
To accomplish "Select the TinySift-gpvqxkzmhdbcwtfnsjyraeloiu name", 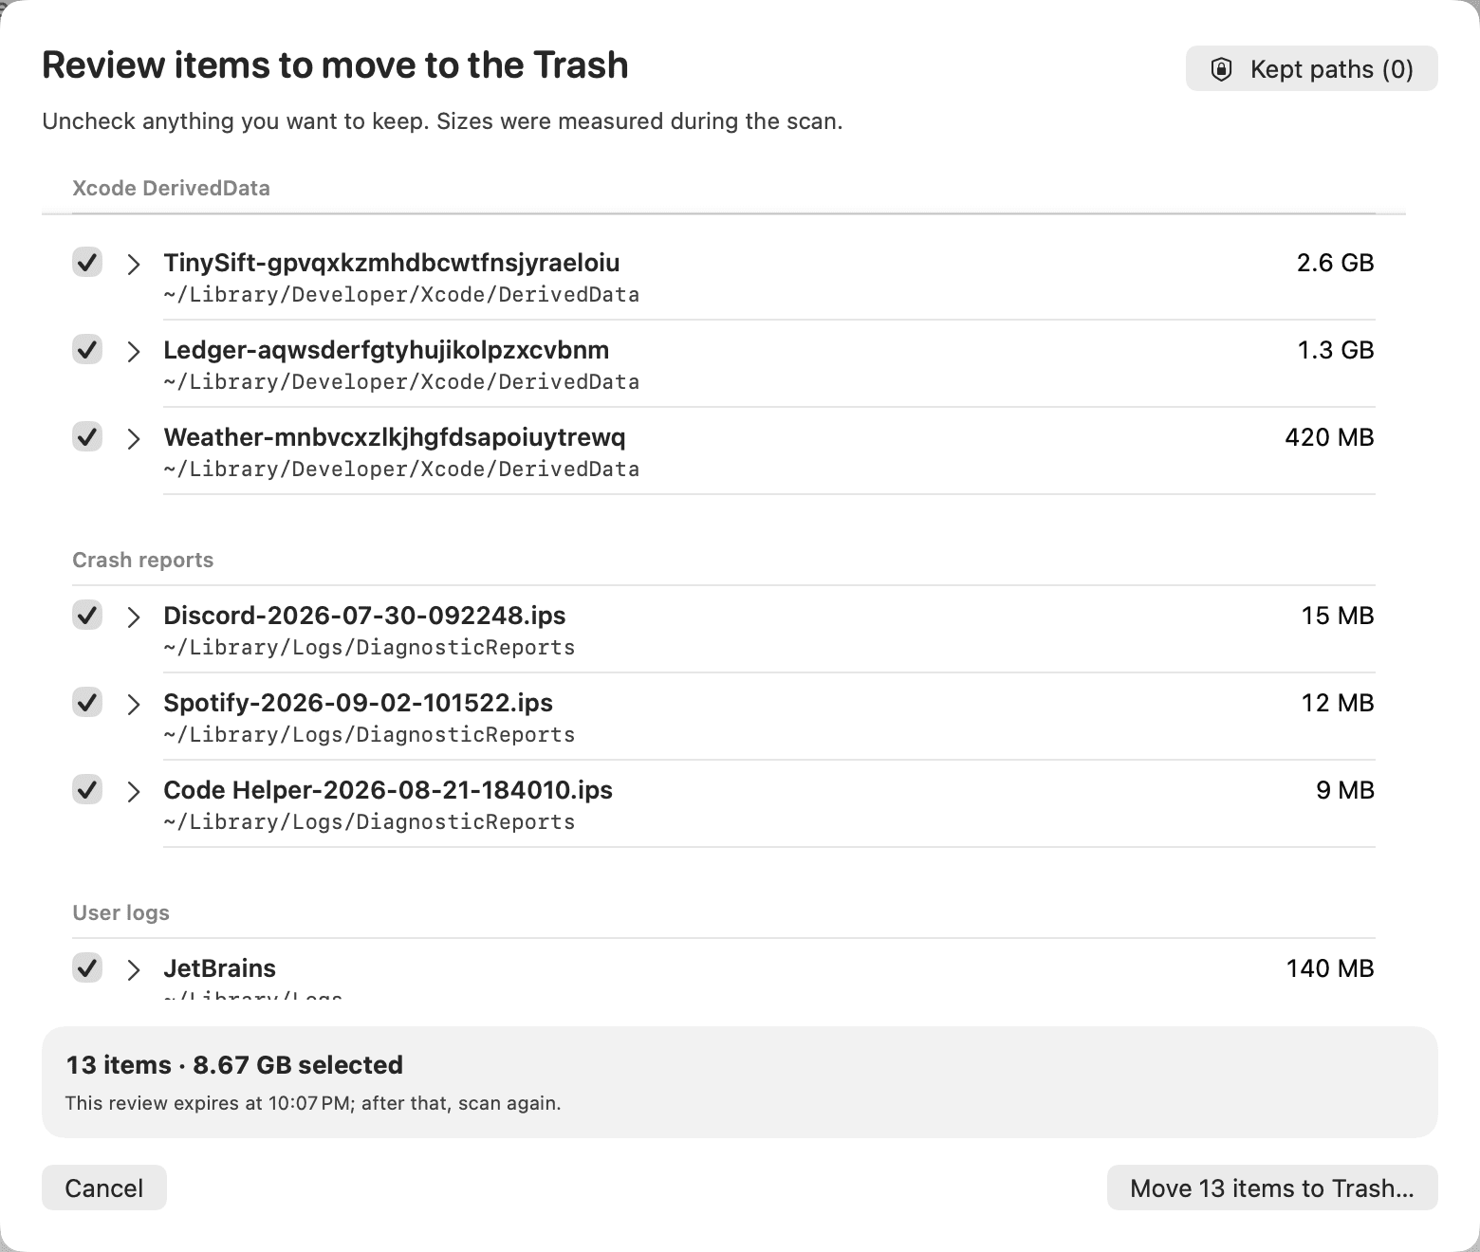I will pyautogui.click(x=392, y=263).
